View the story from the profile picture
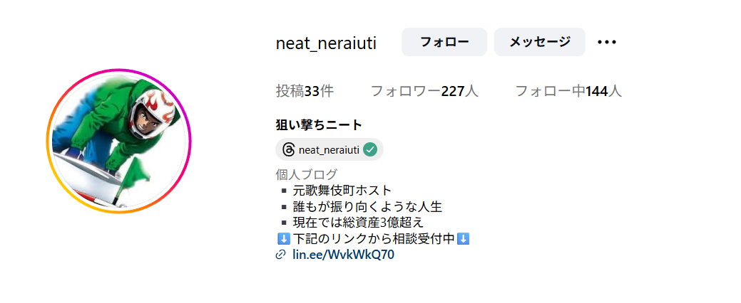This screenshot has width=741, height=303. point(118,141)
